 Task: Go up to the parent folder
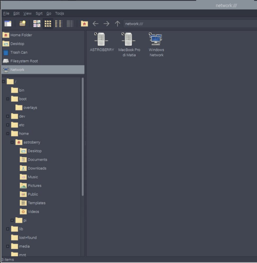point(117,24)
